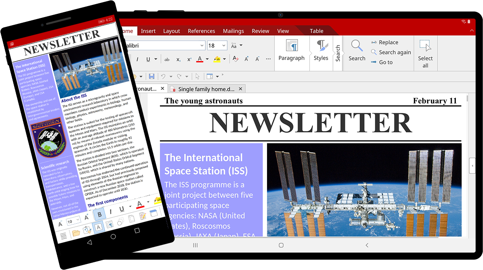This screenshot has height=270, width=483.
Task: Tap the tablet Android home button
Action: (x=281, y=245)
